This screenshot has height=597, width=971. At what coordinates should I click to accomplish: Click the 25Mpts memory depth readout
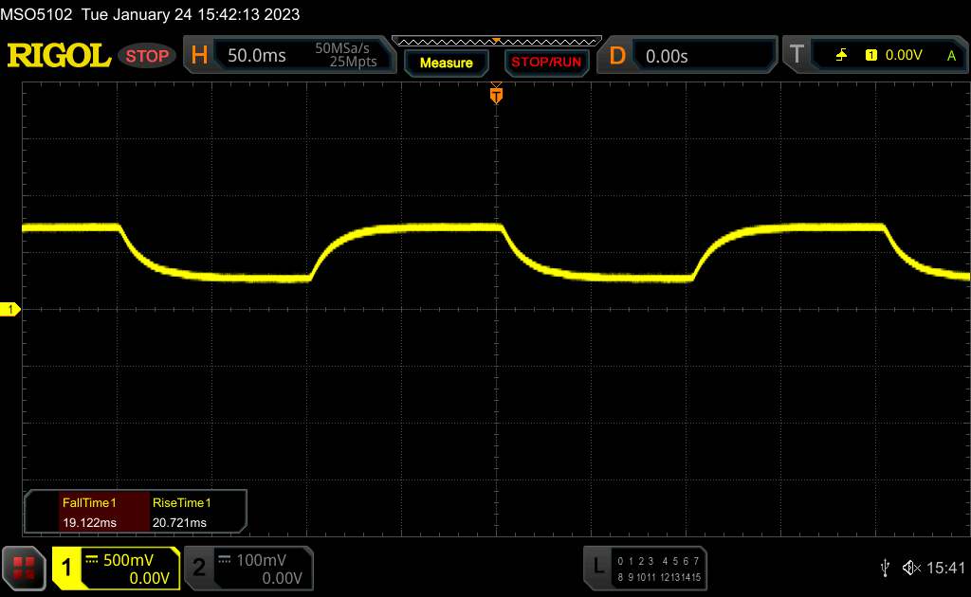point(353,62)
